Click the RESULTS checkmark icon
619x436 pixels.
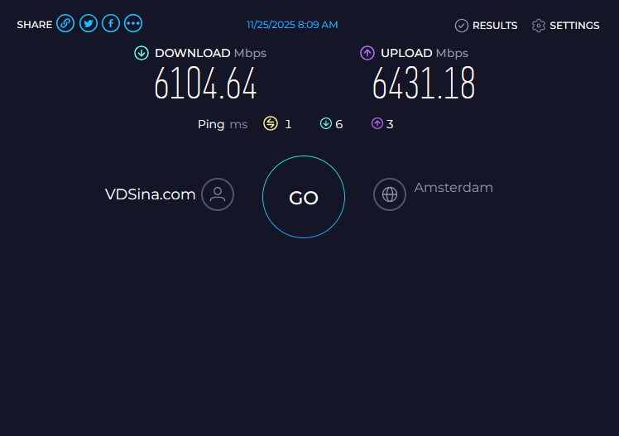pos(462,26)
